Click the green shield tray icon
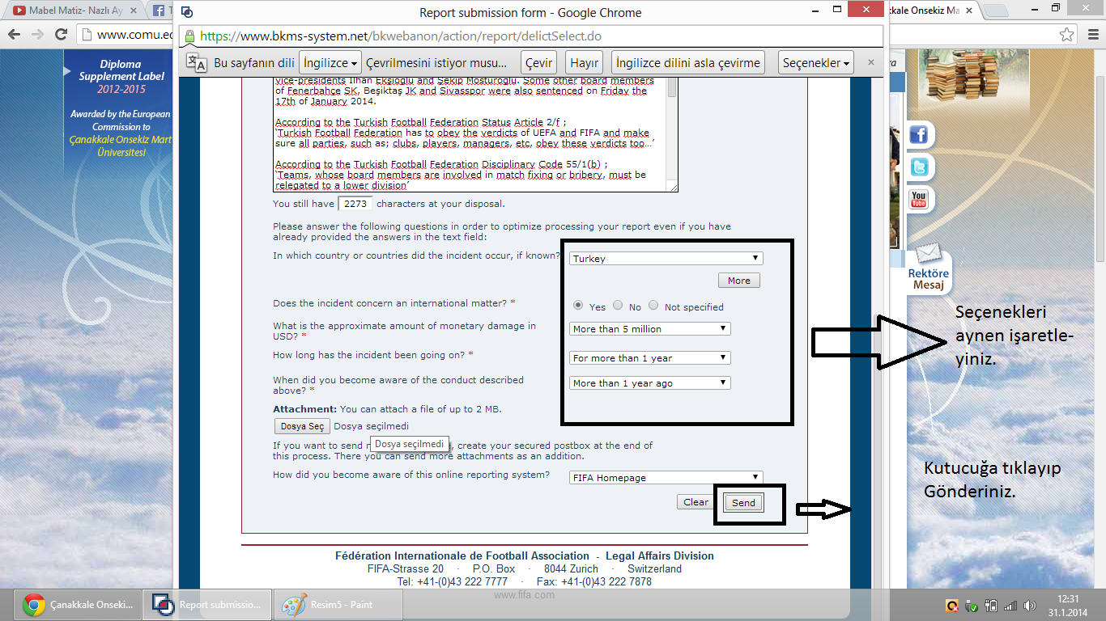The width and height of the screenshot is (1106, 621). (972, 606)
